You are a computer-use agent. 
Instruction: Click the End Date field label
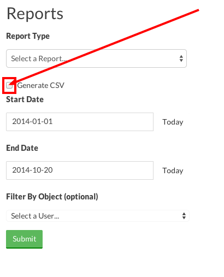[x=22, y=148]
